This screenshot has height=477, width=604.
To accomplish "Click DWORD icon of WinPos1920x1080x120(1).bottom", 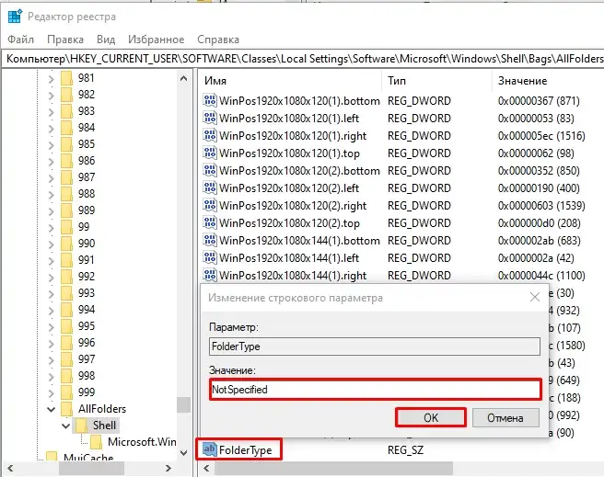I will [x=210, y=100].
